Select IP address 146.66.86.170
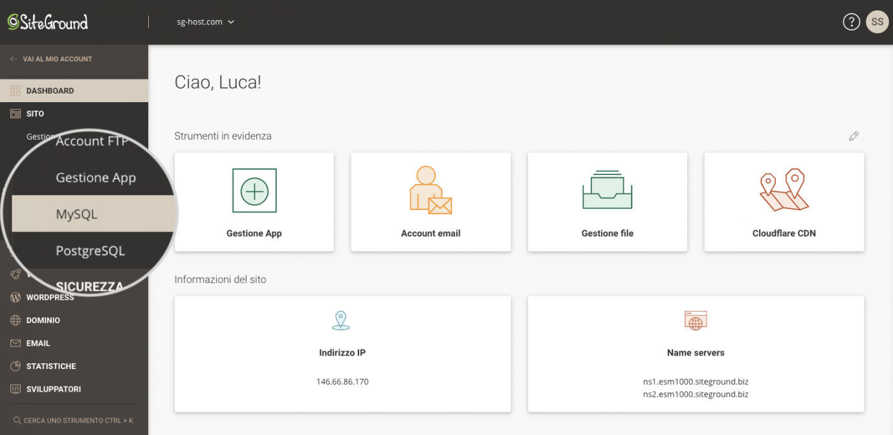Screen dimensions: 893x435 tap(342, 382)
